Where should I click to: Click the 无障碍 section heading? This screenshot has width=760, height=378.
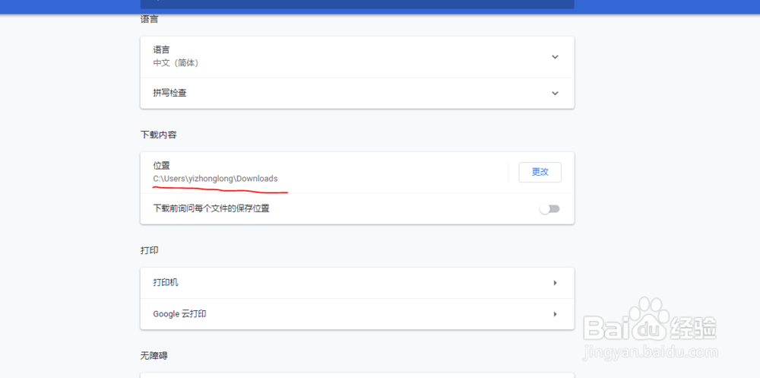point(154,355)
